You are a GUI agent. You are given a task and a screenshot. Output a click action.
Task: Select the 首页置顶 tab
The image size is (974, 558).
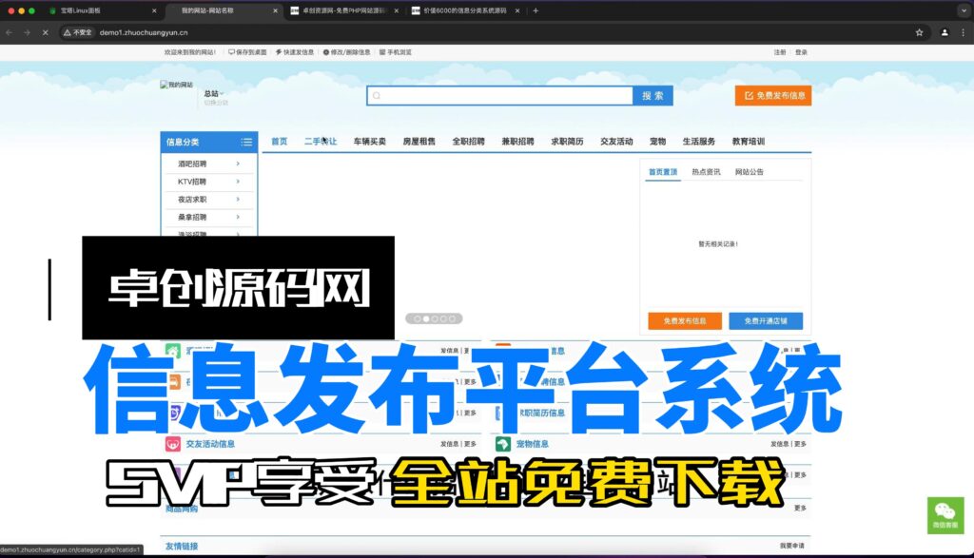pyautogui.click(x=663, y=172)
